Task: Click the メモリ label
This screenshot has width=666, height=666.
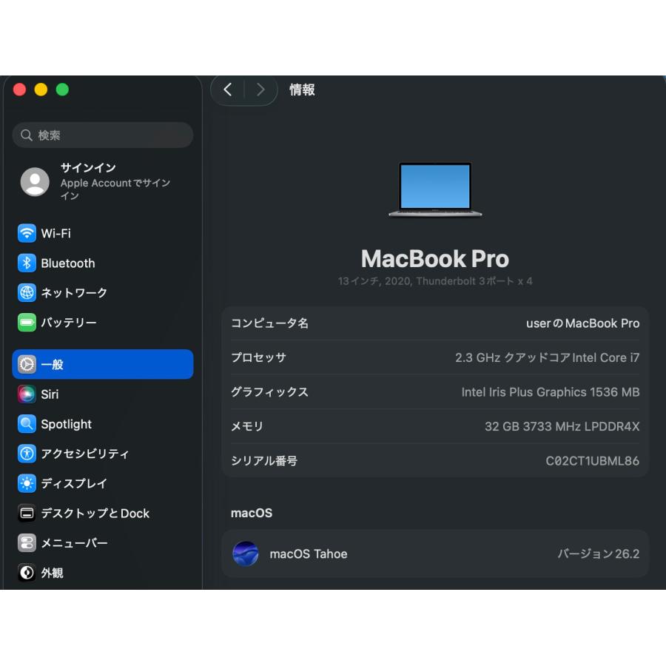Action: 247,426
